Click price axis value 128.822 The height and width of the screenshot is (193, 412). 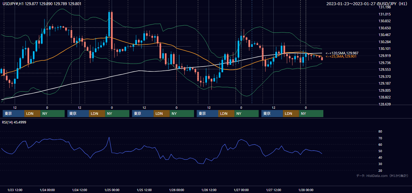pyautogui.click(x=385, y=97)
